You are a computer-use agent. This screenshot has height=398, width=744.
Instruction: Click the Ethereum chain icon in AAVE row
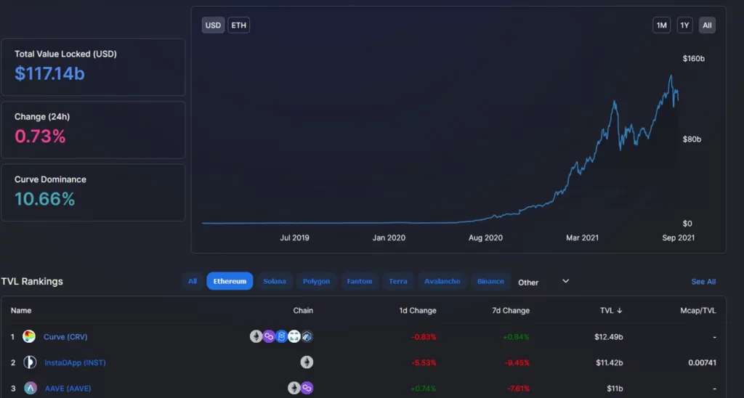(x=294, y=389)
